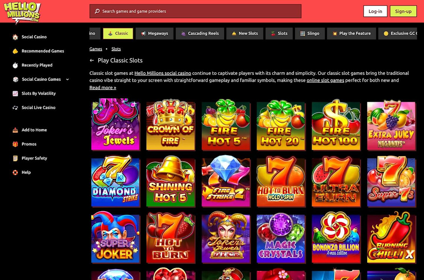This screenshot has width=424, height=280.
Task: Select the Cascading Reels tab
Action: click(x=200, y=33)
